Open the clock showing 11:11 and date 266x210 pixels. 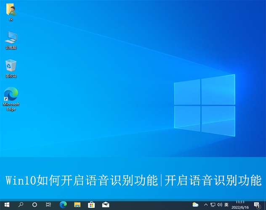click(x=240, y=205)
